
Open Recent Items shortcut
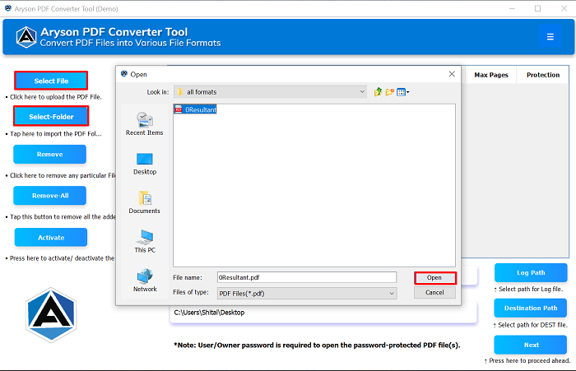coord(144,123)
